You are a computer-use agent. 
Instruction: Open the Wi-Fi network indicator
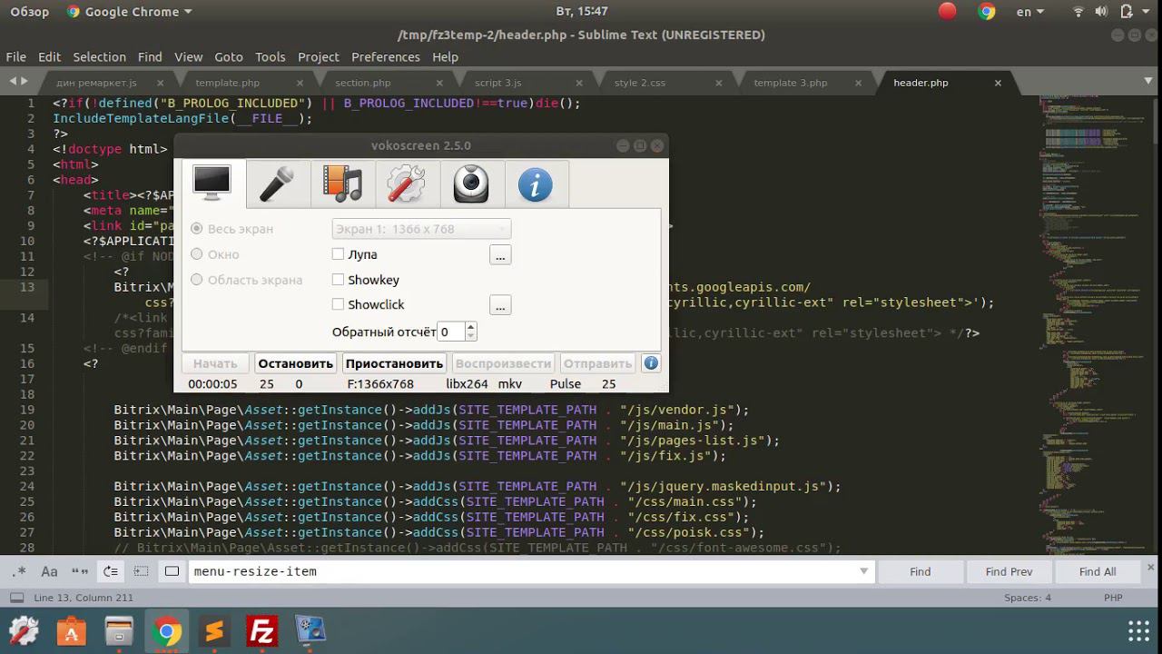coord(1078,12)
